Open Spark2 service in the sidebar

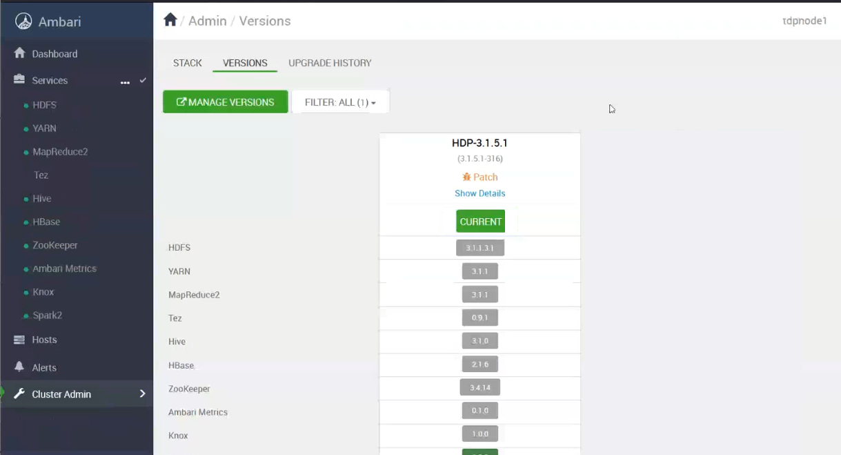click(x=48, y=316)
